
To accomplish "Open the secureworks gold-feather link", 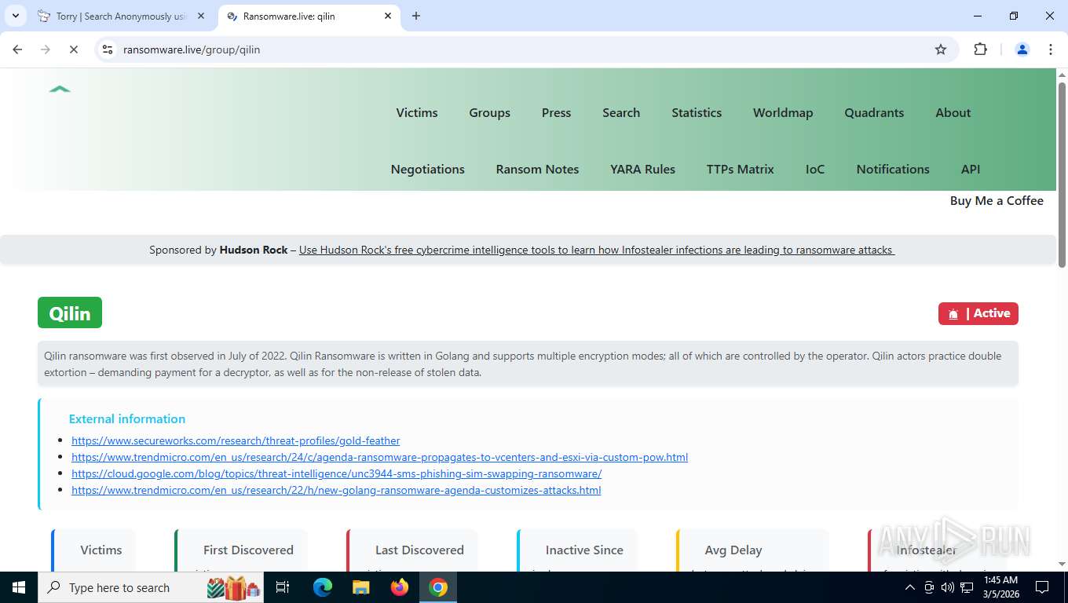I will pos(236,440).
